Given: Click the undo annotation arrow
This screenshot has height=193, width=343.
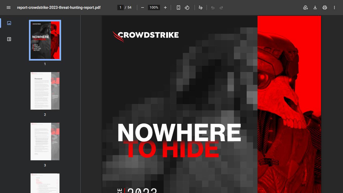Looking at the screenshot, I should [213, 8].
